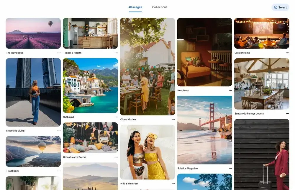This screenshot has width=295, height=190.
Task: Switch to the All images tab
Action: coord(135,7)
